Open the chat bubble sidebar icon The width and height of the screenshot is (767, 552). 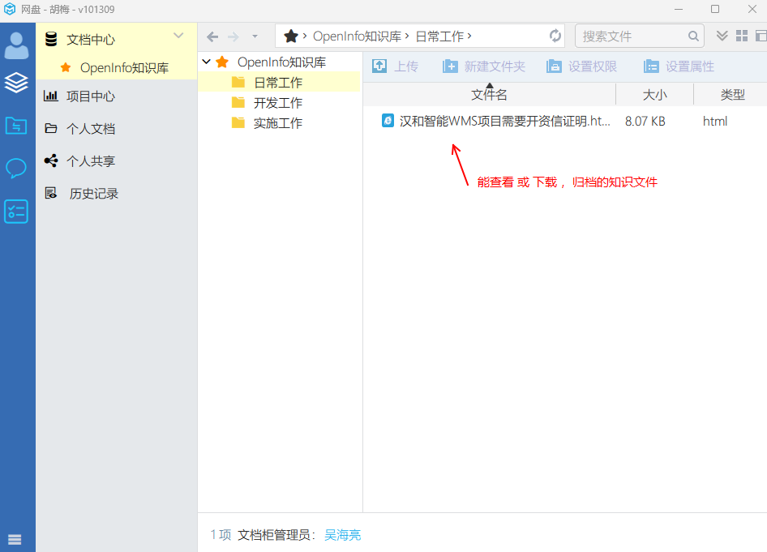point(16,168)
